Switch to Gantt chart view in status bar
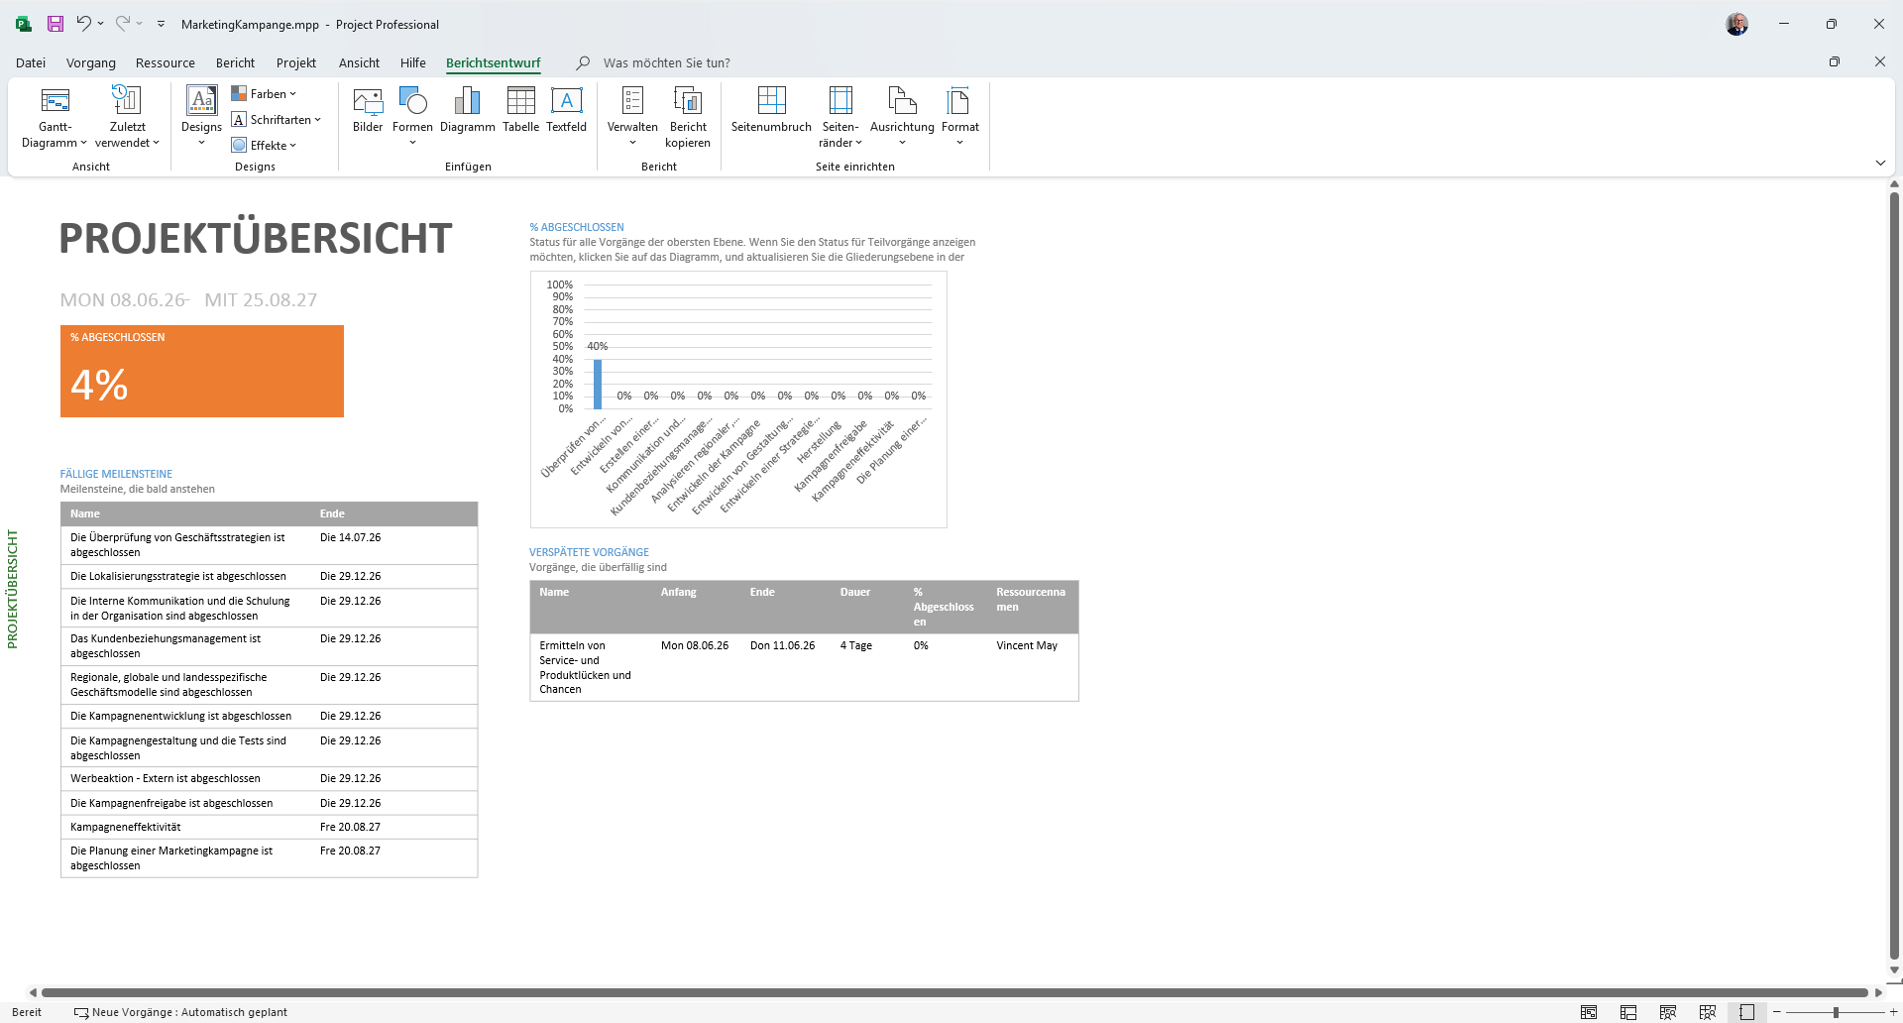This screenshot has height=1023, width=1903. [x=1589, y=1012]
